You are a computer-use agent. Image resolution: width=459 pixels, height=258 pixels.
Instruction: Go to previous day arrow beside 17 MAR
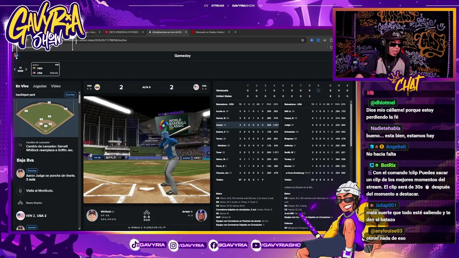point(15,69)
